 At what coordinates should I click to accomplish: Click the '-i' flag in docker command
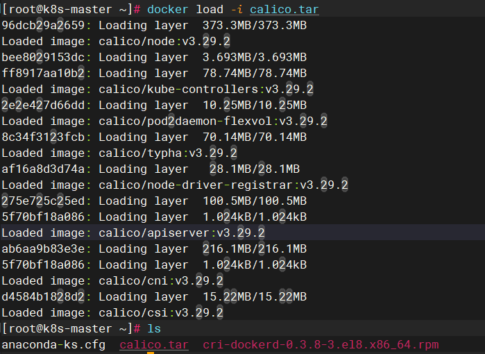pyautogui.click(x=237, y=9)
